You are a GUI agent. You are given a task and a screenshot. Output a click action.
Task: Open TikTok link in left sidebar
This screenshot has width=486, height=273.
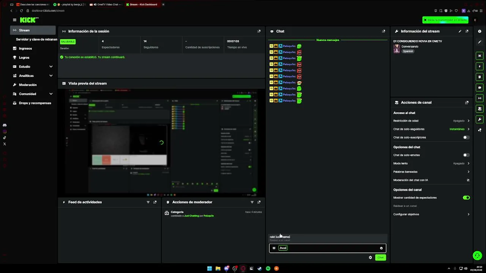pos(5,138)
